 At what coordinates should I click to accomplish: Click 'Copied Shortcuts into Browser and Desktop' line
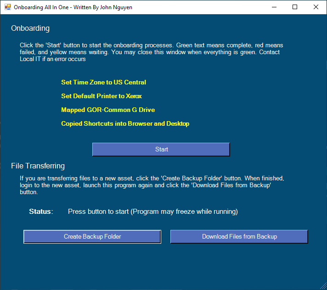pyautogui.click(x=125, y=123)
